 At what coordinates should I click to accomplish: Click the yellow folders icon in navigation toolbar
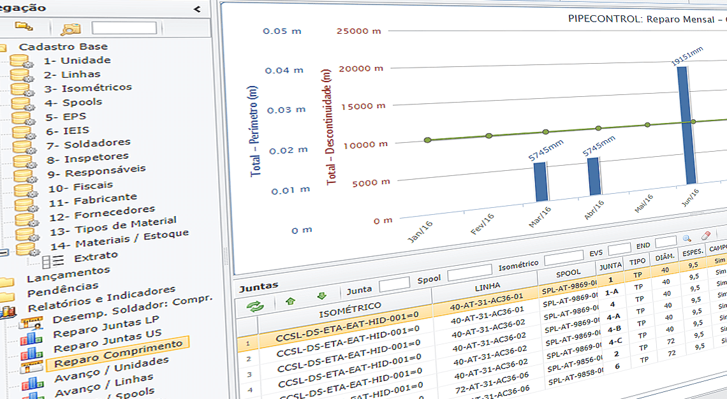tap(24, 26)
